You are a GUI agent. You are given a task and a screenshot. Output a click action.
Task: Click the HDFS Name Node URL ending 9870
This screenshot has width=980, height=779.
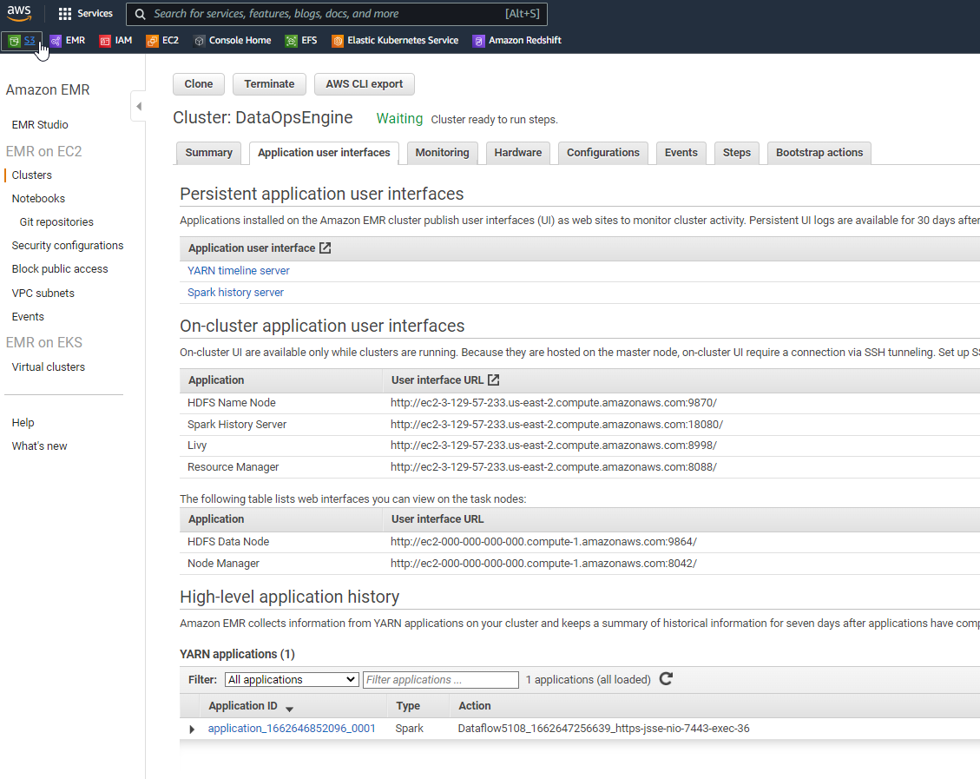tap(554, 403)
